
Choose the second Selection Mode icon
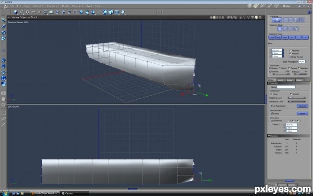[285, 29]
